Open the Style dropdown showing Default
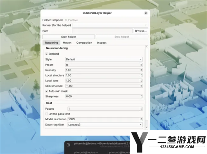Screen dimensions: 207x154 pos(104,59)
